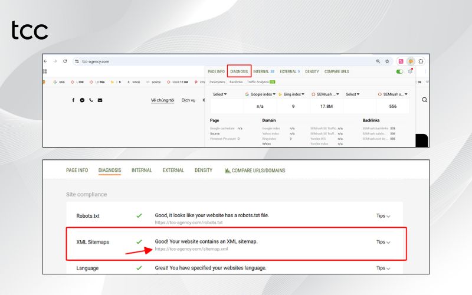Expand Tips for XML Sitemaps row
472x295 pixels.
coord(383,242)
